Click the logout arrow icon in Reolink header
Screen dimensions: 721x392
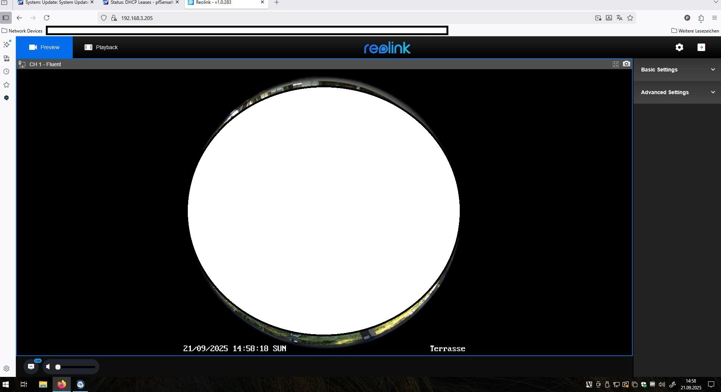[701, 47]
